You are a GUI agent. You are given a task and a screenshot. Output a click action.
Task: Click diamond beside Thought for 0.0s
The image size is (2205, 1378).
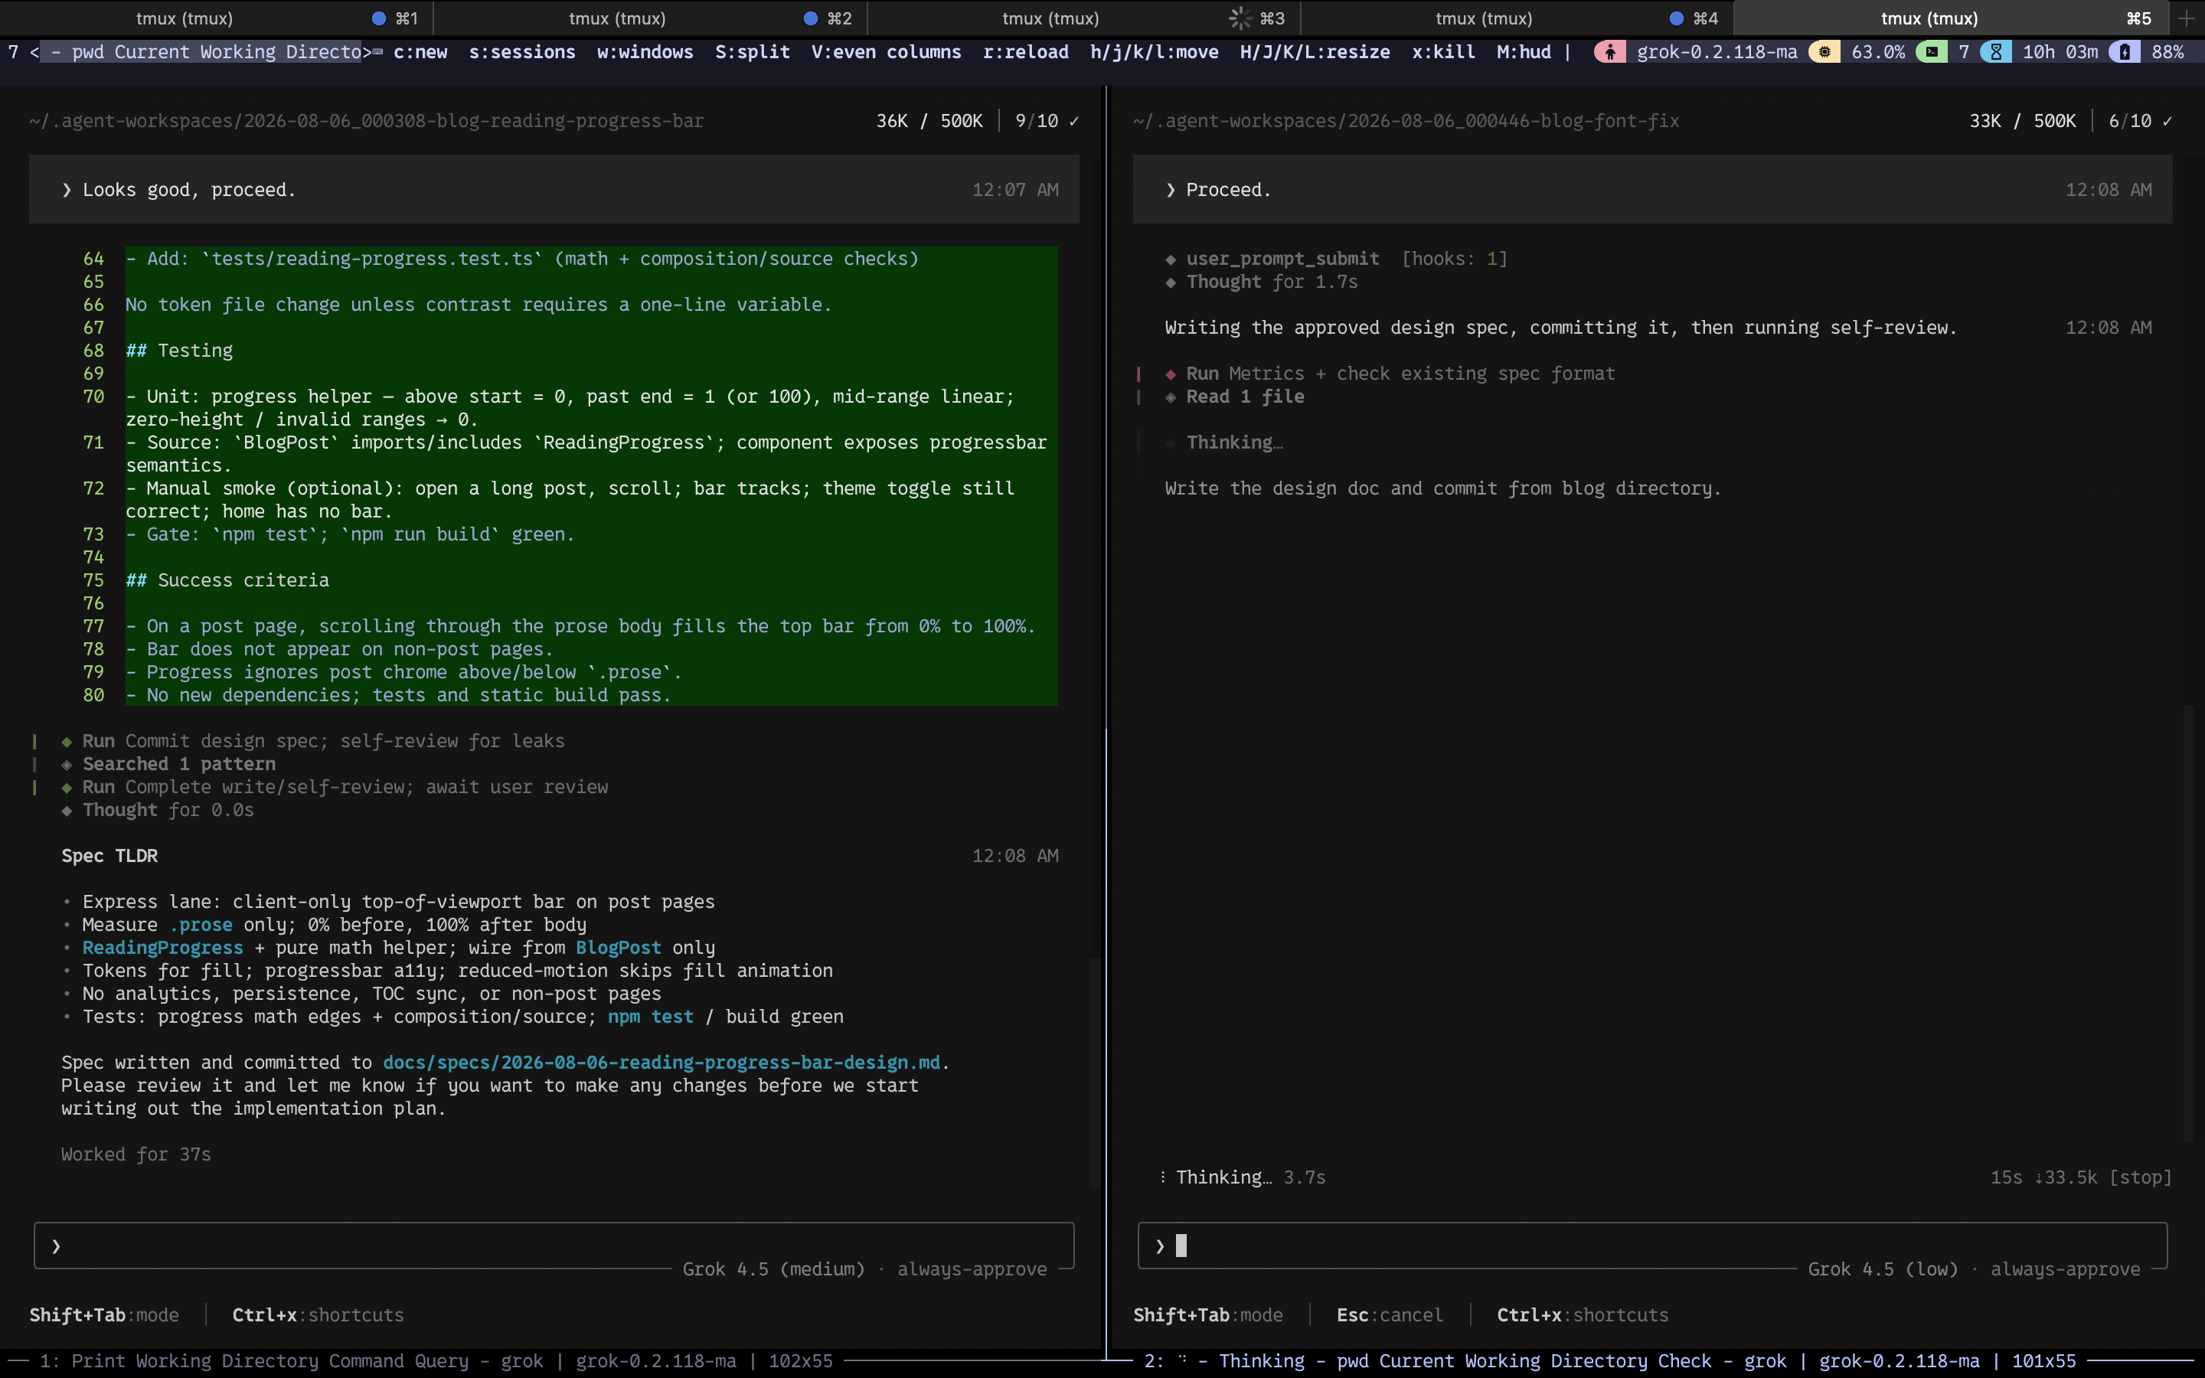(67, 810)
